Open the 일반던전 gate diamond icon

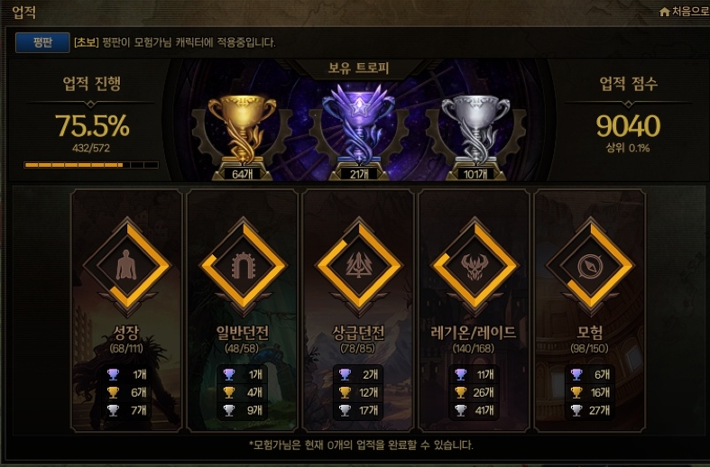coord(244,266)
